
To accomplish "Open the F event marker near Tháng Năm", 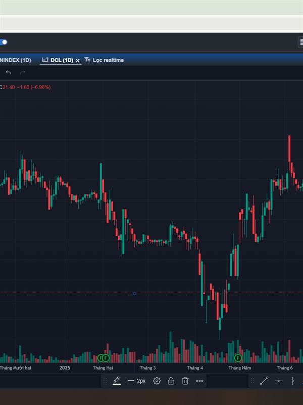I will coord(238,358).
